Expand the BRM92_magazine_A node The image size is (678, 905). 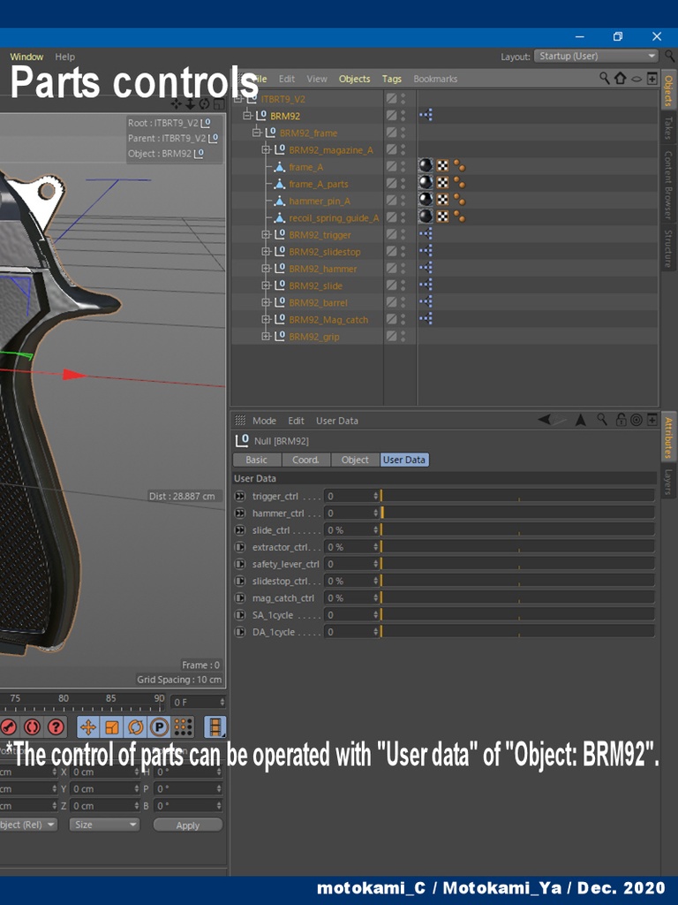pos(266,149)
